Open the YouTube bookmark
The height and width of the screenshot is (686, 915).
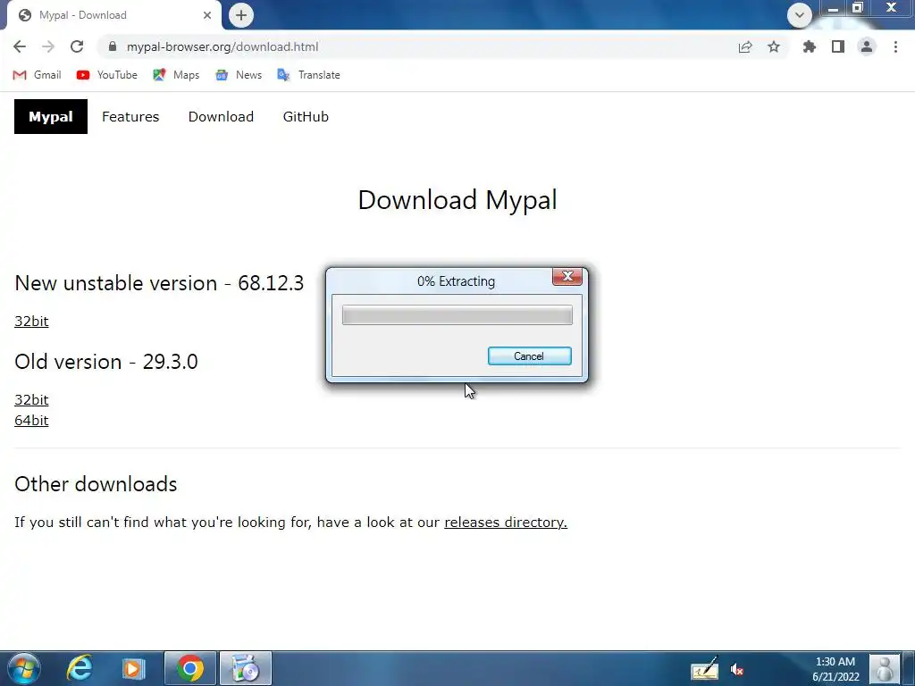(x=107, y=75)
